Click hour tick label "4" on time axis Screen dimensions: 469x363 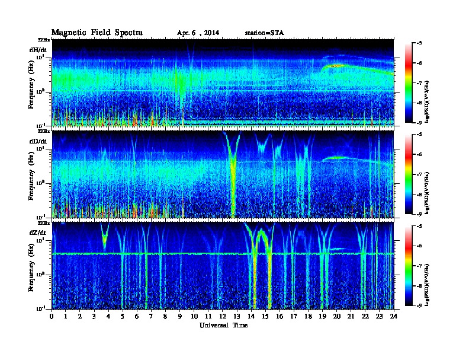(108, 316)
